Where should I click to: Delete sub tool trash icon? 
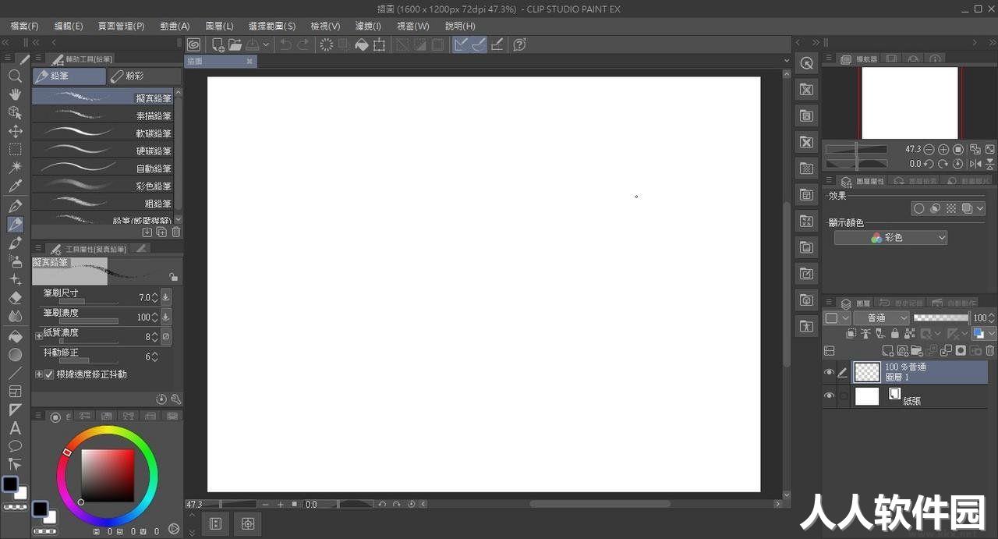[x=176, y=232]
